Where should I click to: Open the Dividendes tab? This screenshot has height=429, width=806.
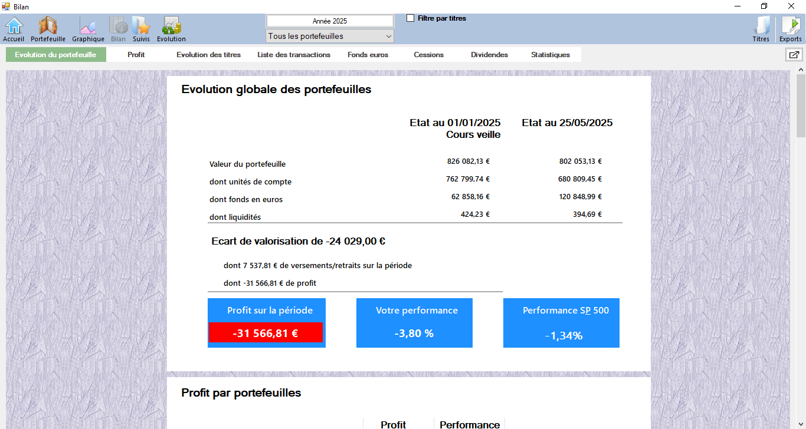point(489,55)
